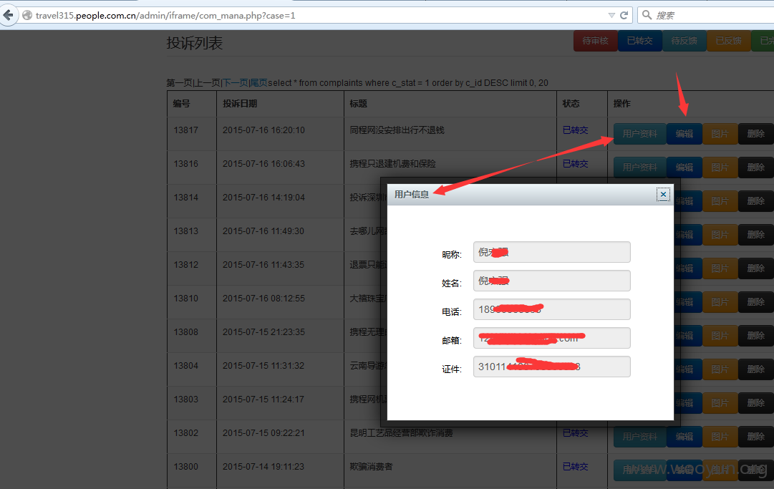This screenshot has width=774, height=489.
Task: Open 图片 for complaint 13810
Action: pos(720,301)
